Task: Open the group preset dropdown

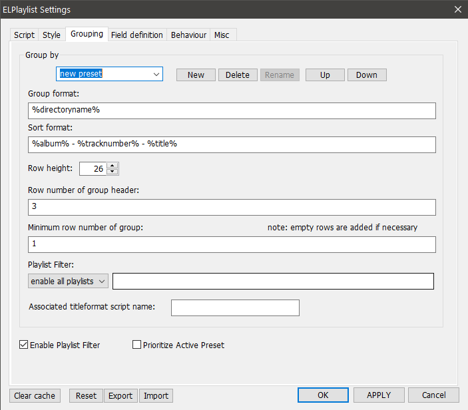Action: [156, 74]
